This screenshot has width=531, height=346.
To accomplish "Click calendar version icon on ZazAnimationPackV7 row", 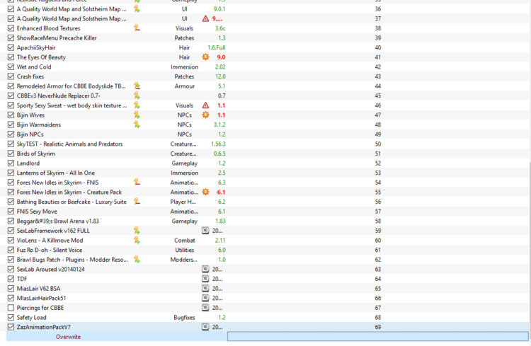I will pyautogui.click(x=205, y=327).
